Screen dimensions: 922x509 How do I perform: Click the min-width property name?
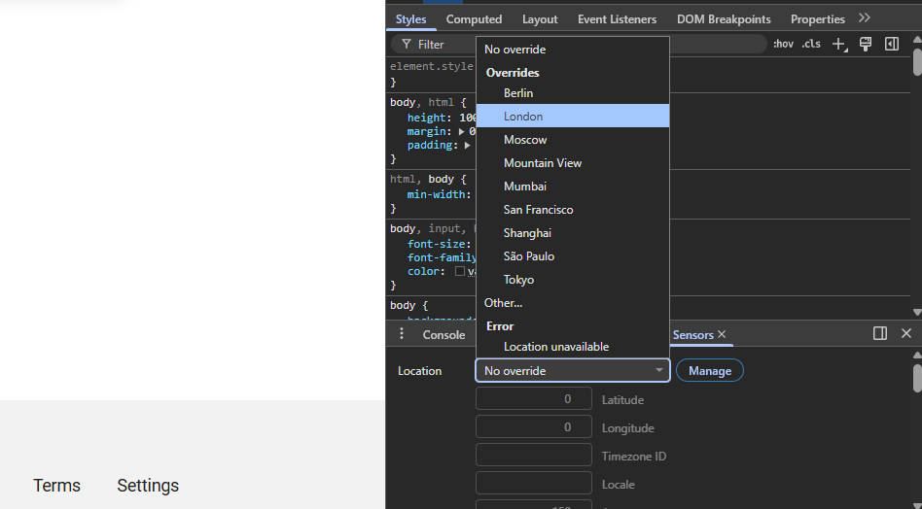coord(437,194)
